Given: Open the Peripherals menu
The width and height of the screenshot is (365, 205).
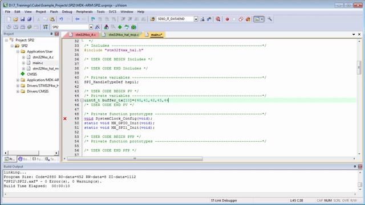Looking at the screenshot, I should tap(84, 11).
